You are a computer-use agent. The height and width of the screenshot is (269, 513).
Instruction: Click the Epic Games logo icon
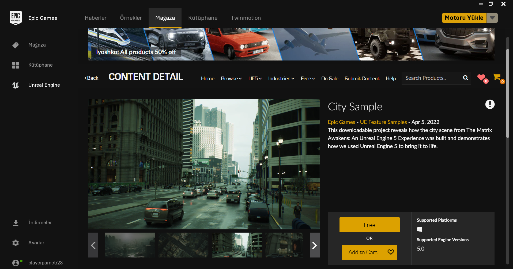click(x=16, y=18)
